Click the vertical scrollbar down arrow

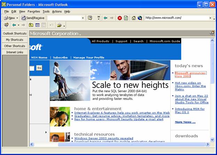coord(212,139)
